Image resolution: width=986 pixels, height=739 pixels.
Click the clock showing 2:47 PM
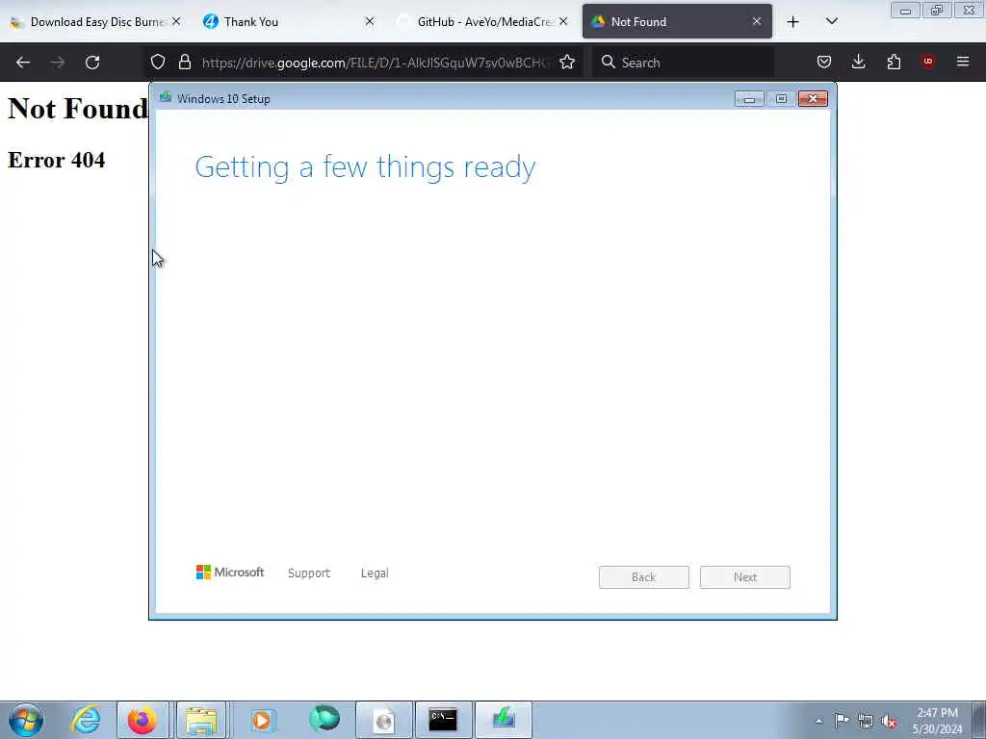[938, 721]
